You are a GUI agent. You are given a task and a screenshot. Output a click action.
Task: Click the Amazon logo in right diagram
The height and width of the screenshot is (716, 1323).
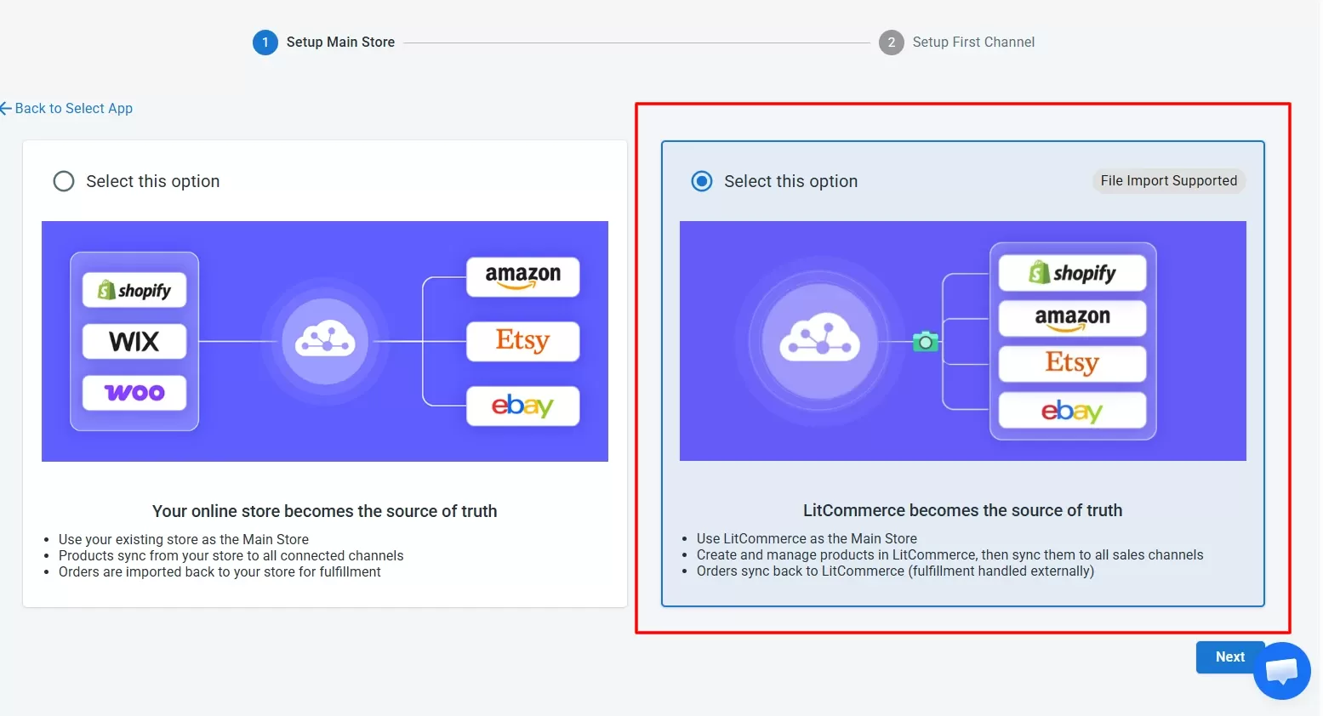pos(1072,318)
